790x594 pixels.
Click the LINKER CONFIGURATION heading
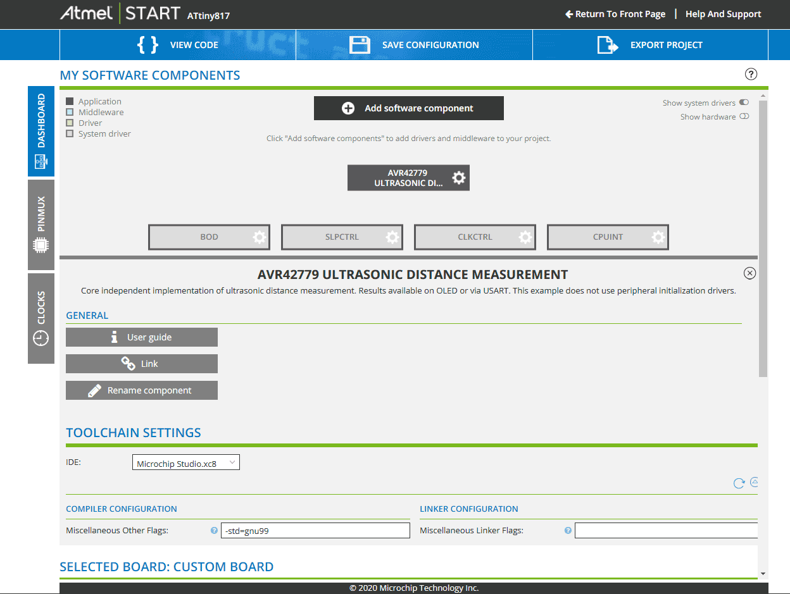pyautogui.click(x=469, y=509)
